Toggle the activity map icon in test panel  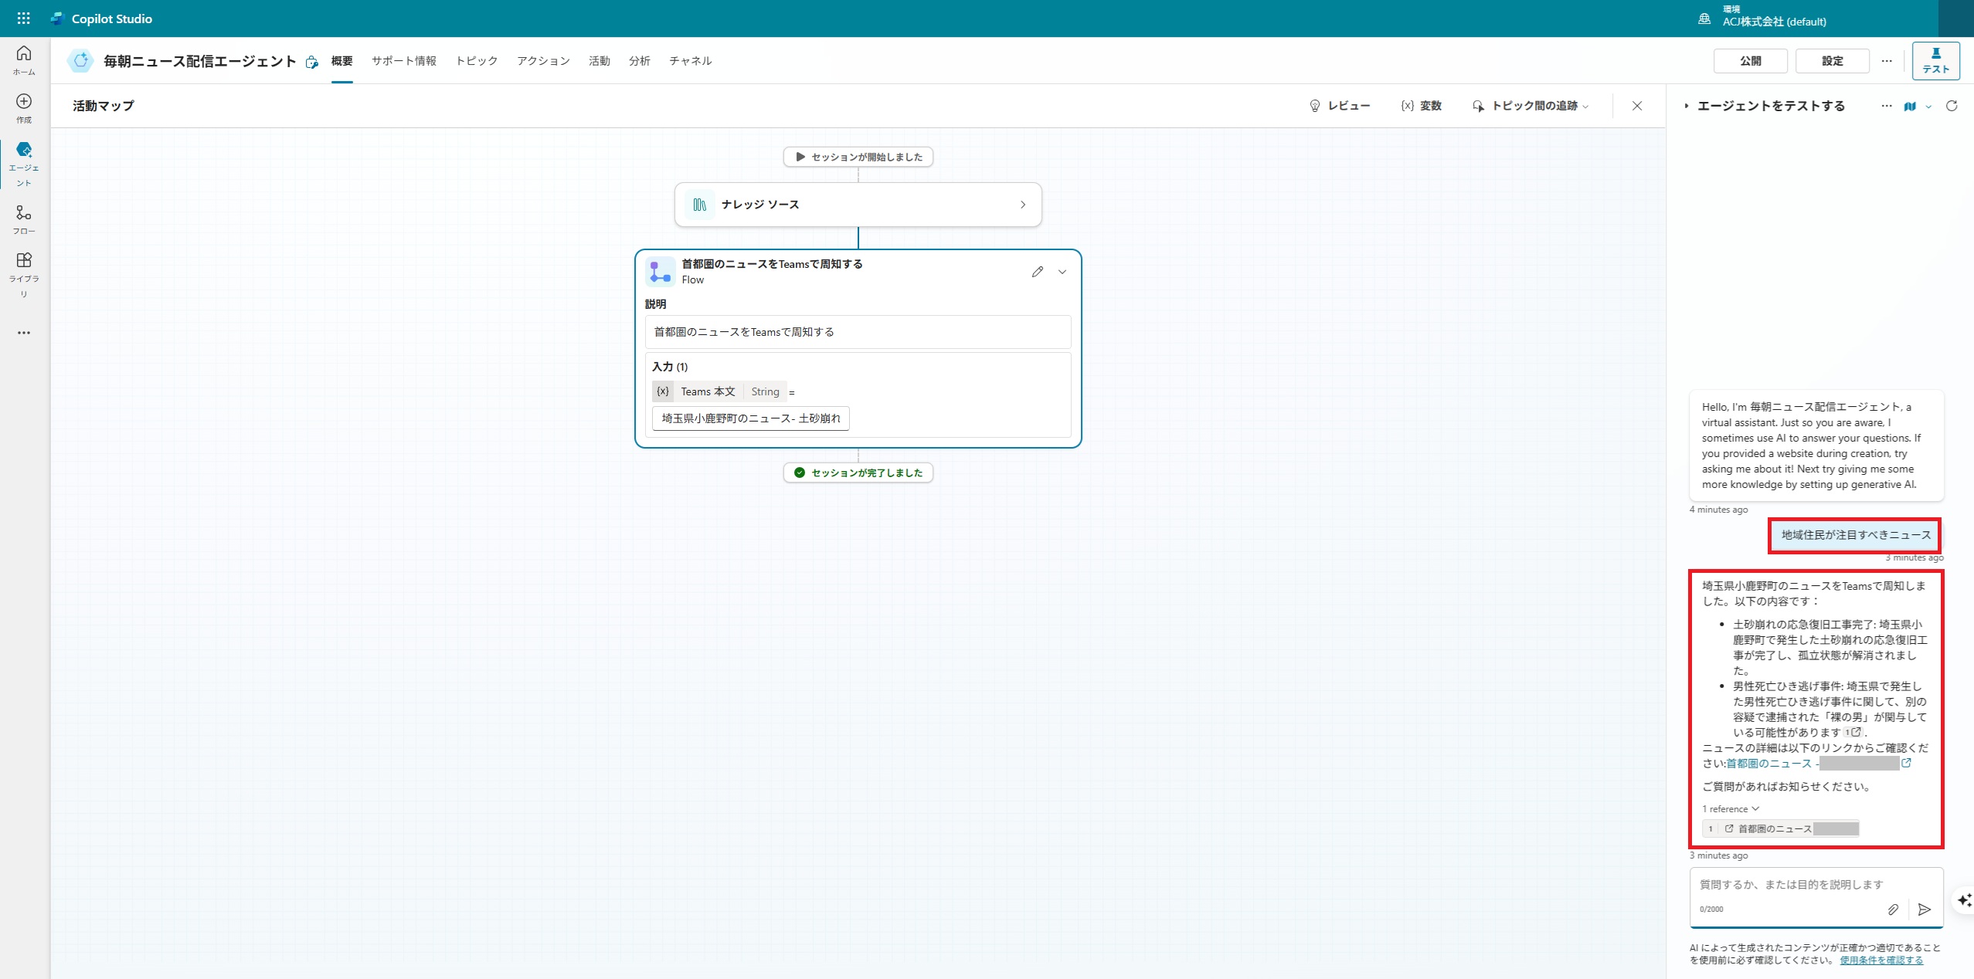1910,106
